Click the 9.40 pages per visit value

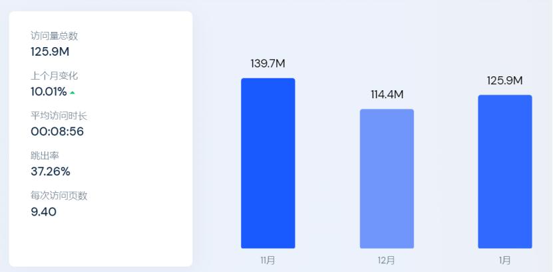[43, 212]
